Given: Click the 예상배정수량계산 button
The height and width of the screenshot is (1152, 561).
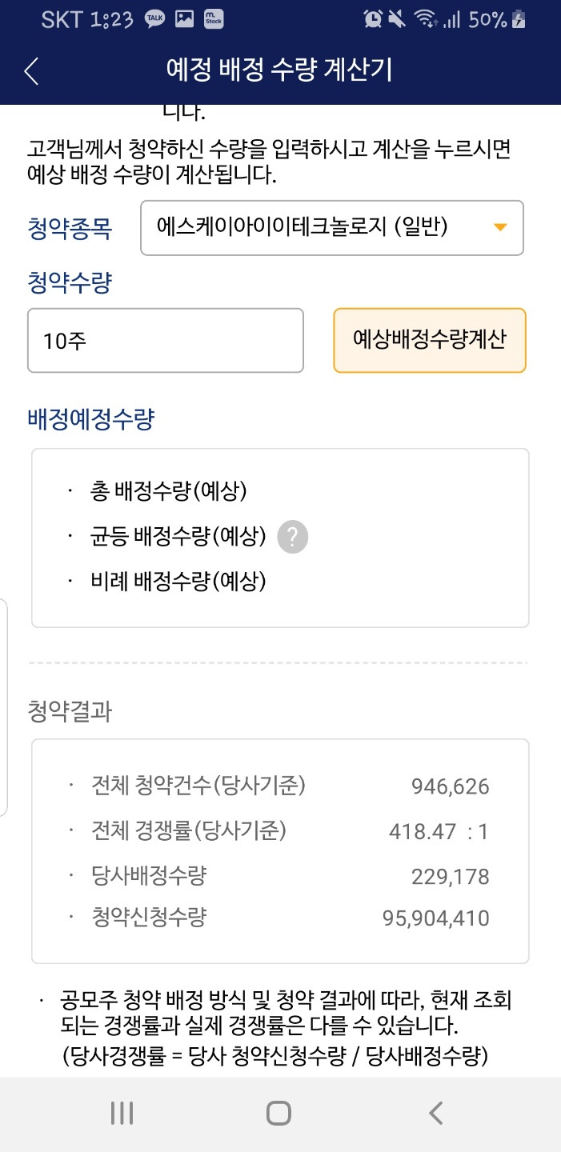Looking at the screenshot, I should click(430, 340).
